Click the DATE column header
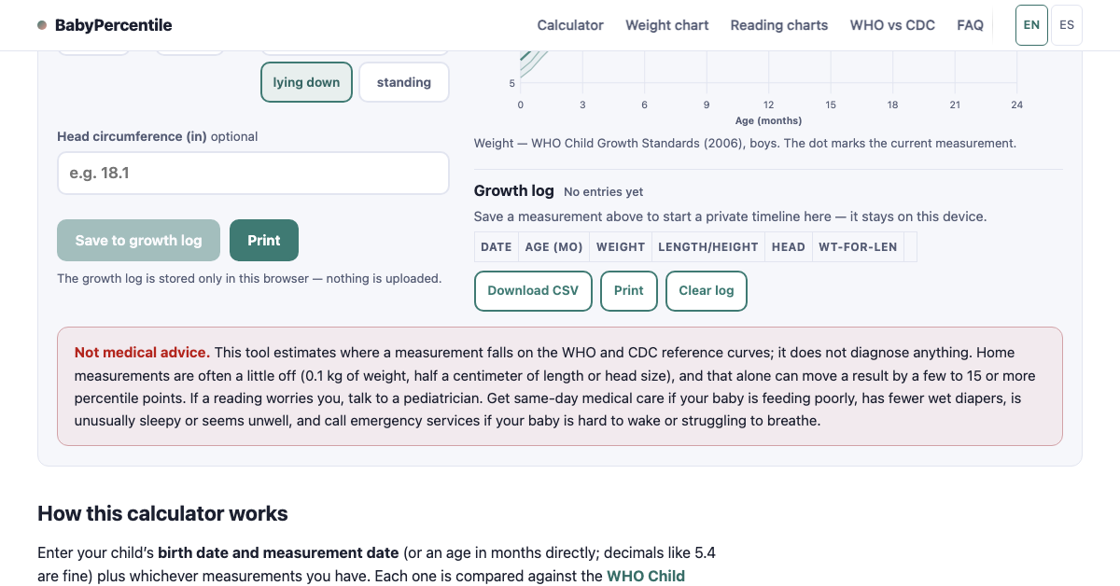 (496, 247)
